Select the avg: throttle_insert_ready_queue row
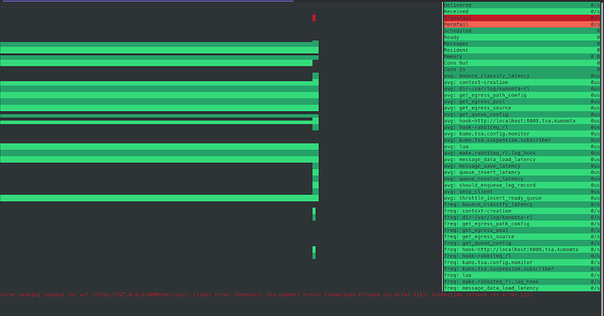Image resolution: width=604 pixels, height=316 pixels. [x=522, y=198]
